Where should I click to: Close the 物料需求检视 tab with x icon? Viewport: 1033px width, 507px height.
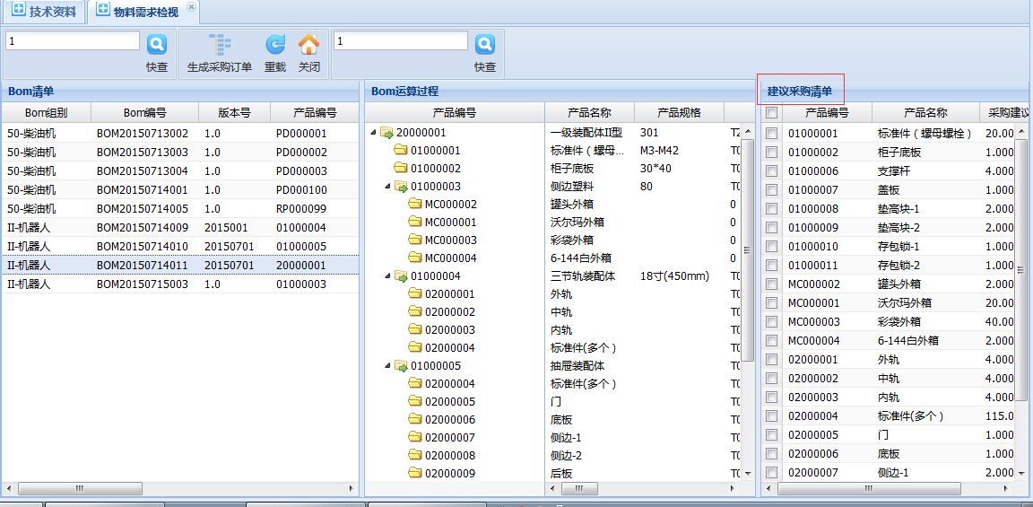pos(191,7)
